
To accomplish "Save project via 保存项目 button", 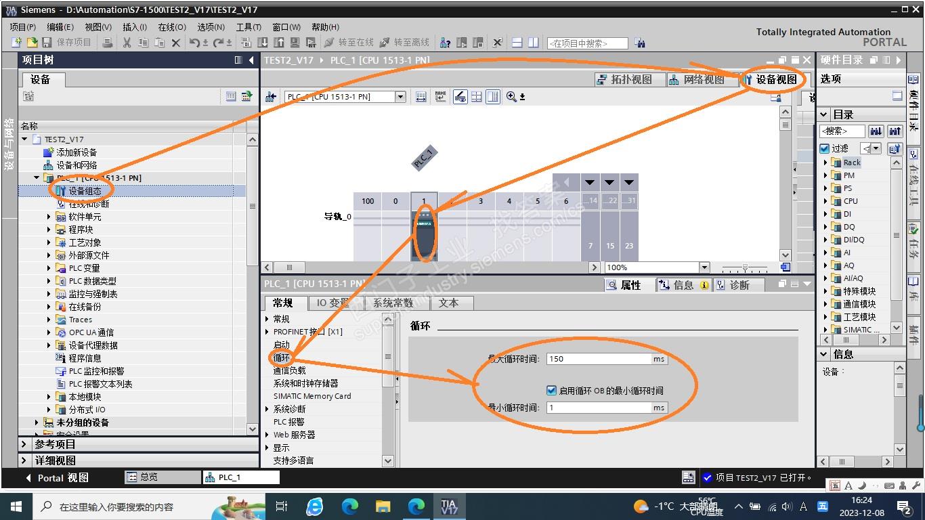I will pos(67,43).
